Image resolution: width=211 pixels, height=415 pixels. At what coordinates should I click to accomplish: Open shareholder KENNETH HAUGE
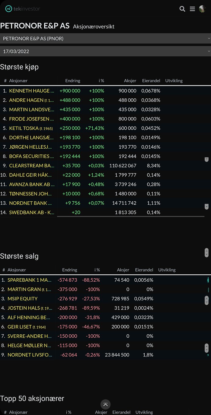(x=31, y=91)
